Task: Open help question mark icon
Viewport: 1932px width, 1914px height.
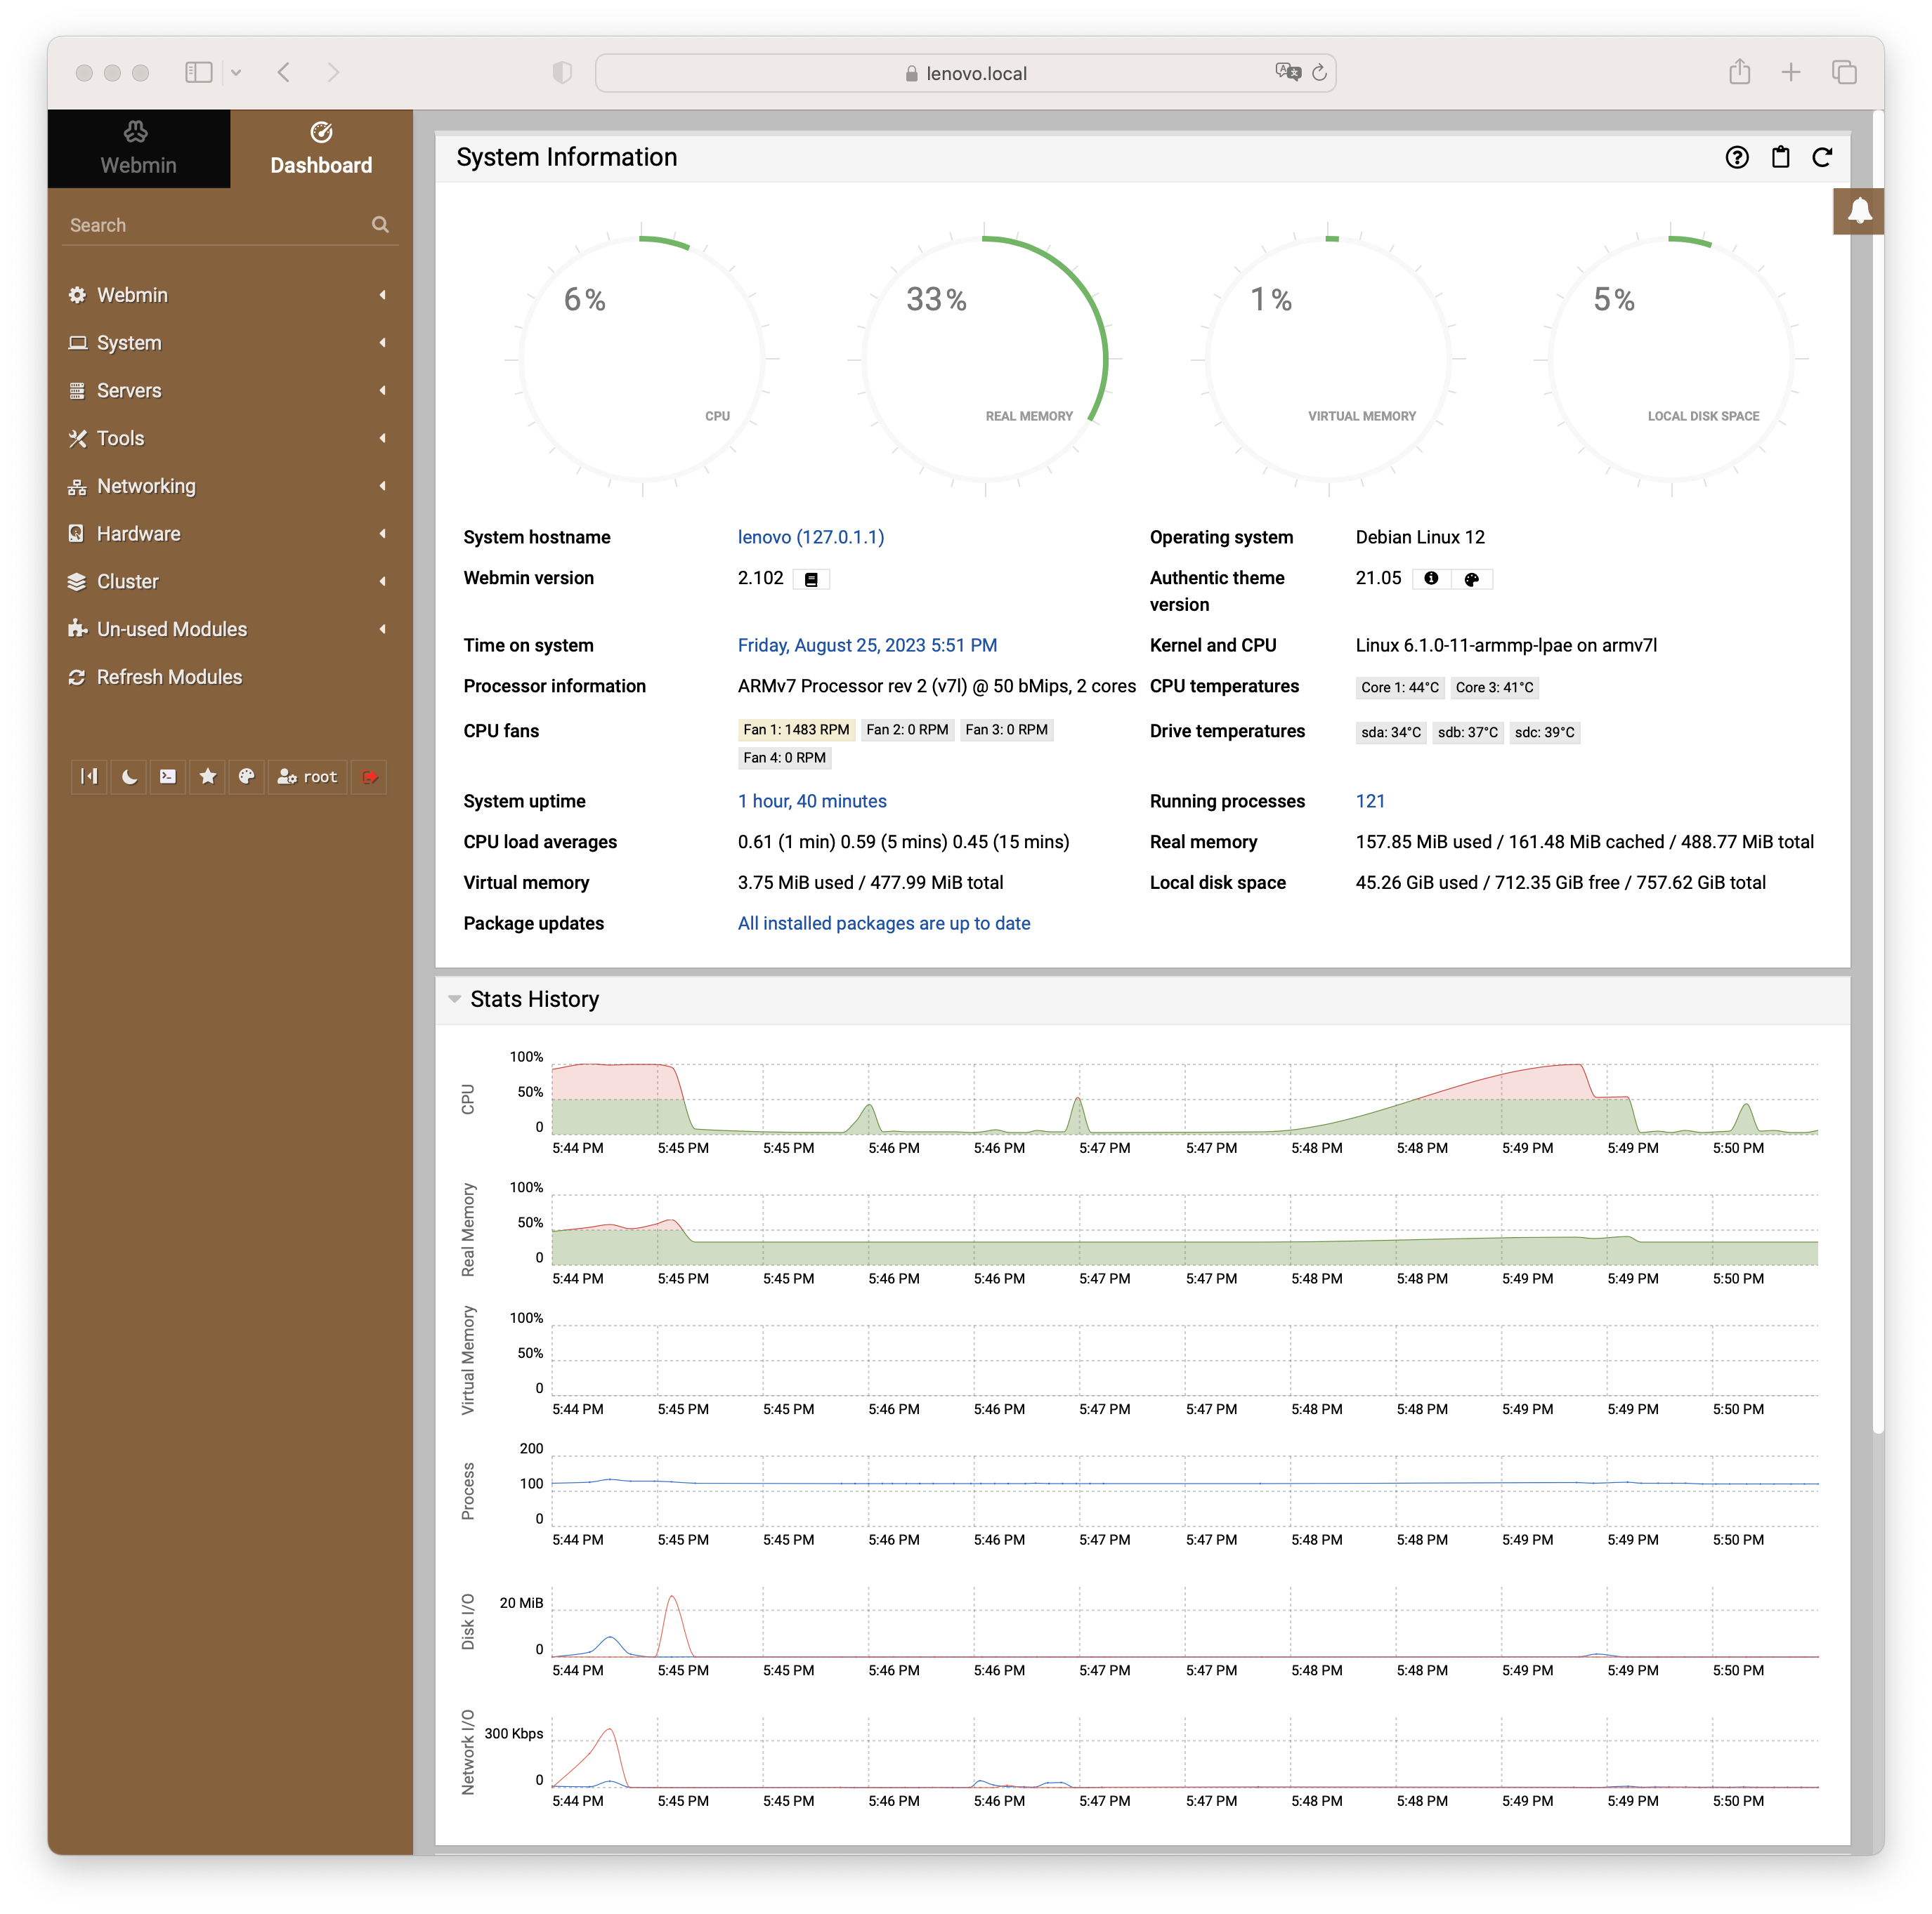Action: tap(1737, 157)
